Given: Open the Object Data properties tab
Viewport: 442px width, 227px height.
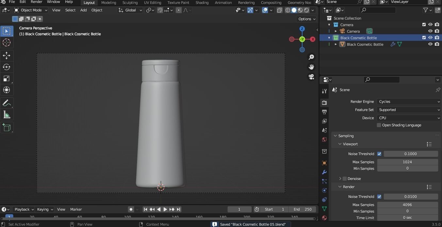Looking at the screenshot, I should tap(324, 208).
